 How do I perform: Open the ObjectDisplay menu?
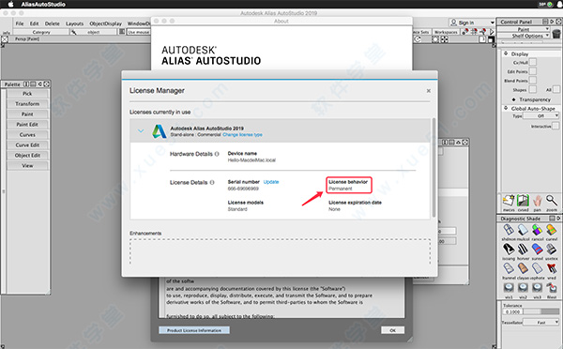(105, 23)
